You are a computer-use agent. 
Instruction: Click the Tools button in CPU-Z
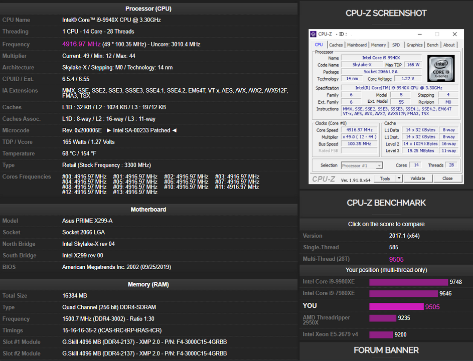pyautogui.click(x=385, y=178)
